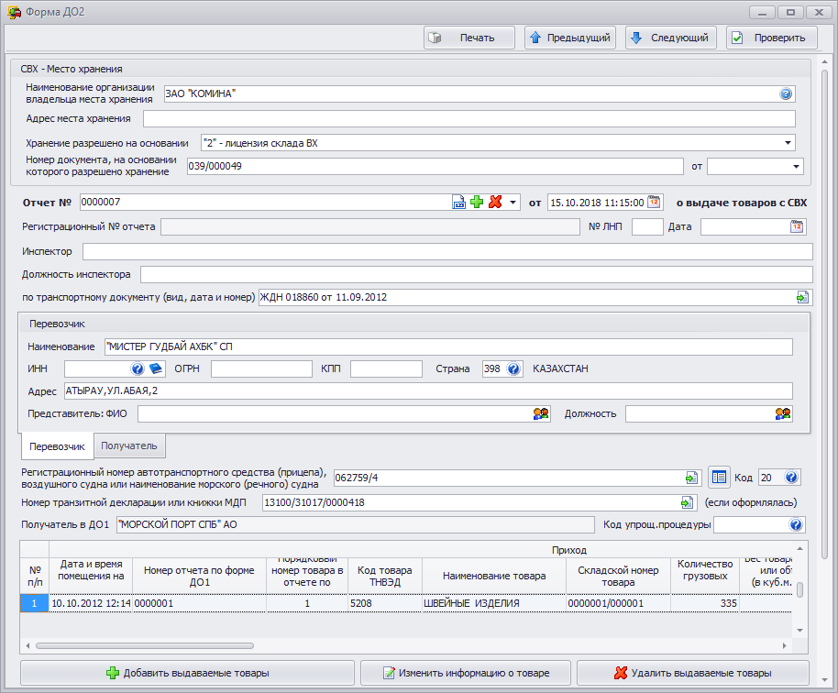Click help icon next to Код 20
The width and height of the screenshot is (838, 693).
click(x=791, y=478)
